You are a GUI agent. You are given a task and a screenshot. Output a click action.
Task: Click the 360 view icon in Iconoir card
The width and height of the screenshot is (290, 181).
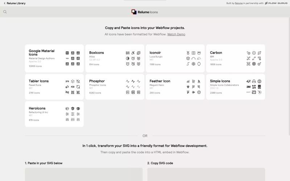[199, 53]
